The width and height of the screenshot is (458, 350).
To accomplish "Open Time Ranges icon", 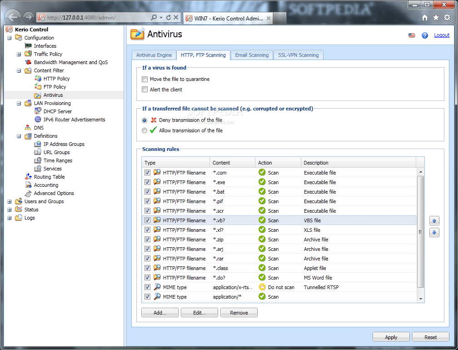I will (x=38, y=160).
